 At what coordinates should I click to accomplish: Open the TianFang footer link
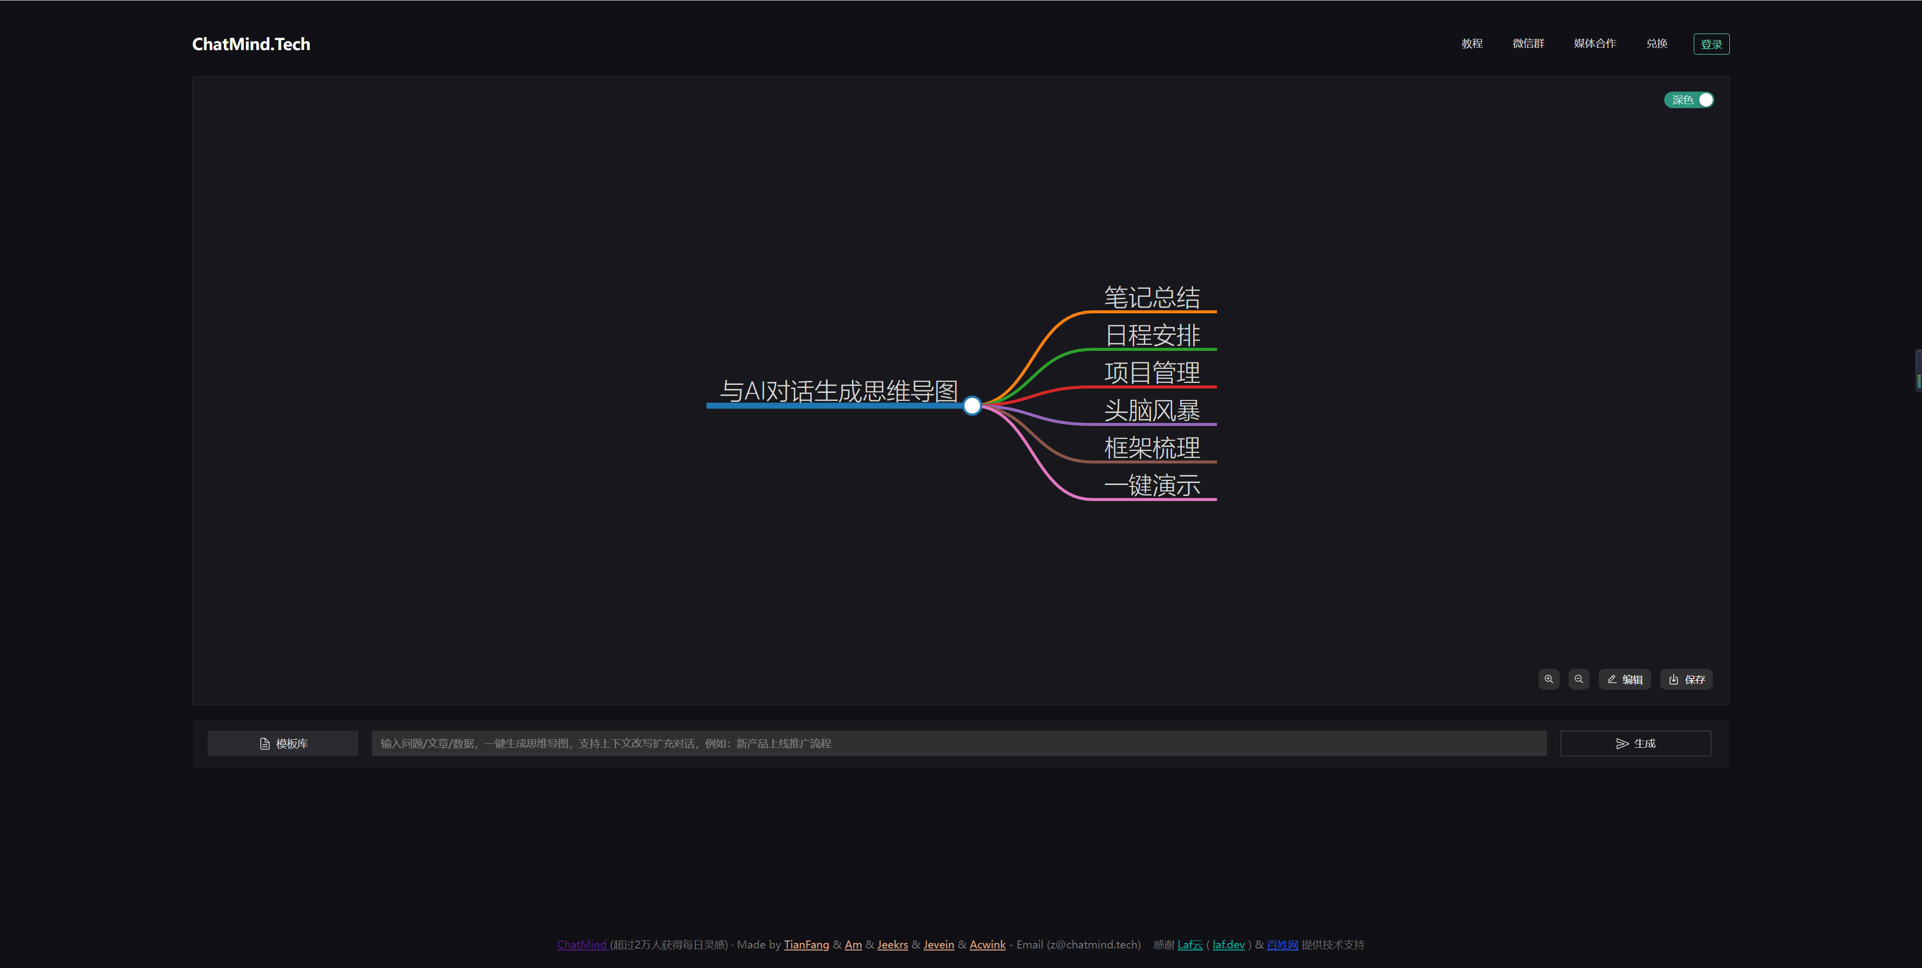[x=806, y=944]
